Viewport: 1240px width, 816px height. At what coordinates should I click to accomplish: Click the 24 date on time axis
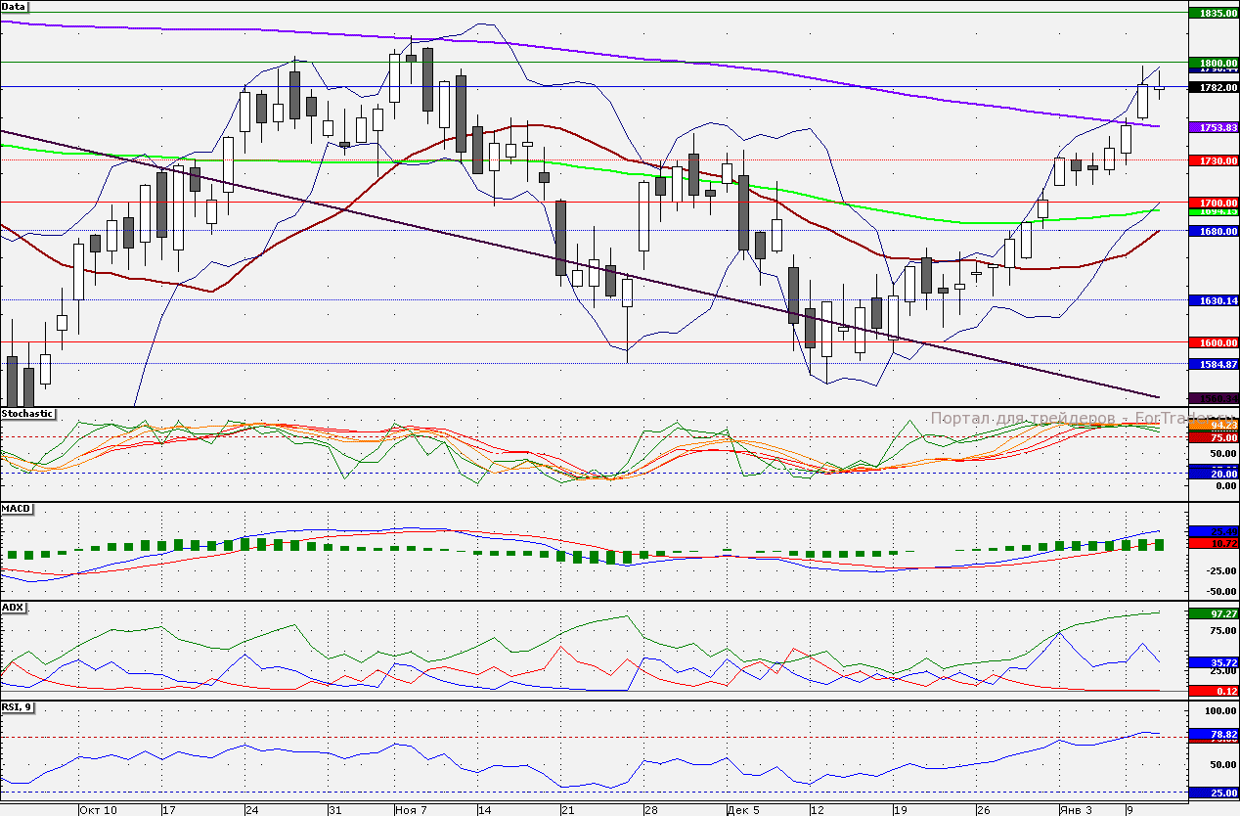pyautogui.click(x=251, y=810)
